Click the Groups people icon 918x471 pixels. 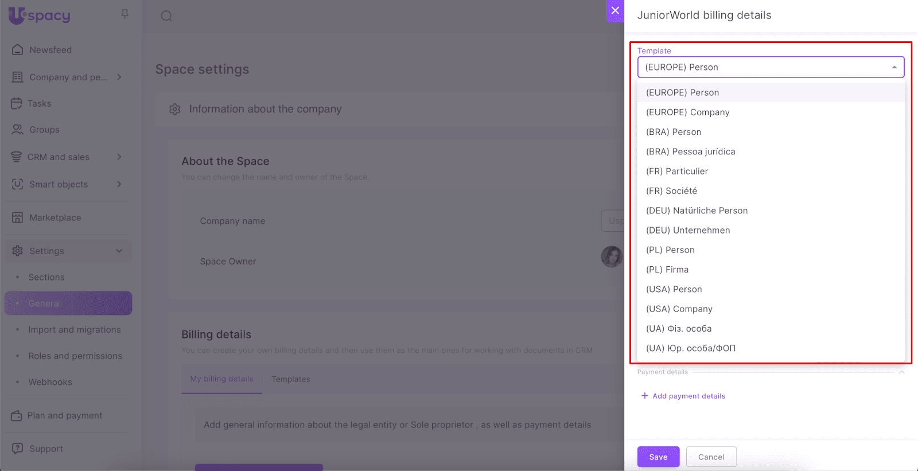(18, 130)
